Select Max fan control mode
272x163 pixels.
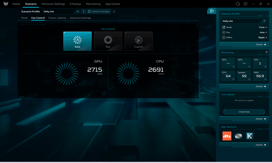108,41
